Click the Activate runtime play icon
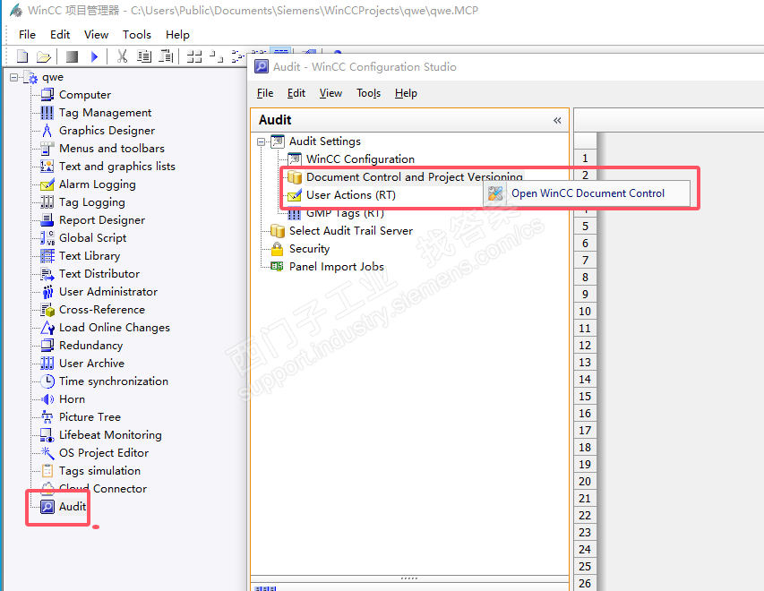 [x=95, y=57]
